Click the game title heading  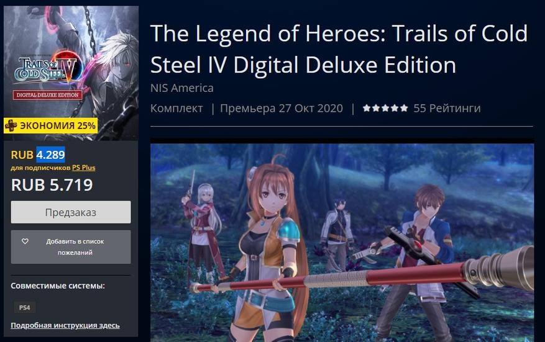pyautogui.click(x=339, y=49)
